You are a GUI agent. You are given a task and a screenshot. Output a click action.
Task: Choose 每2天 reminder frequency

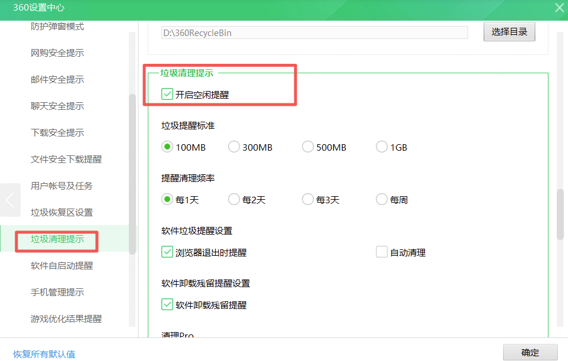pyautogui.click(x=233, y=200)
